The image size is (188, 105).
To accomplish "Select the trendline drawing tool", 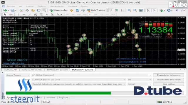I will [x=30, y=15].
